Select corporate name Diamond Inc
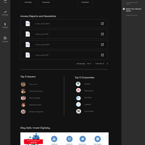The image size is (145, 145). pyautogui.click(x=89, y=91)
